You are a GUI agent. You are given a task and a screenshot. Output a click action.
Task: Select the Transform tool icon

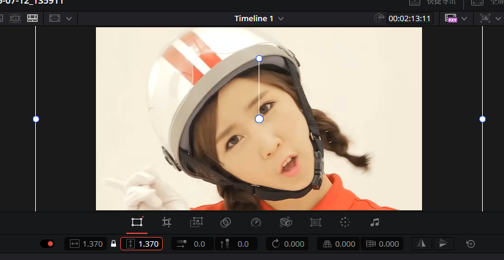137,222
